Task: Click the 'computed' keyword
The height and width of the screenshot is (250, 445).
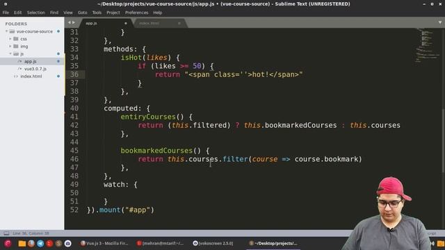Action: point(120,108)
